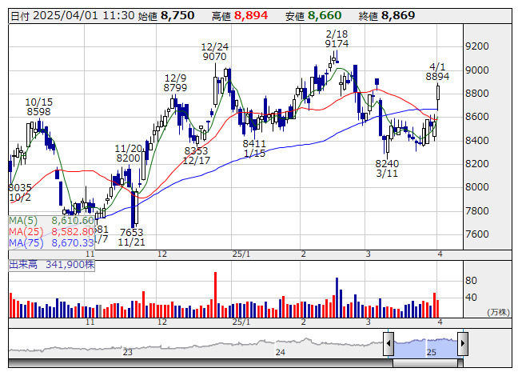
Task: Click the 10/15 8598 label
Action: [x=39, y=107]
